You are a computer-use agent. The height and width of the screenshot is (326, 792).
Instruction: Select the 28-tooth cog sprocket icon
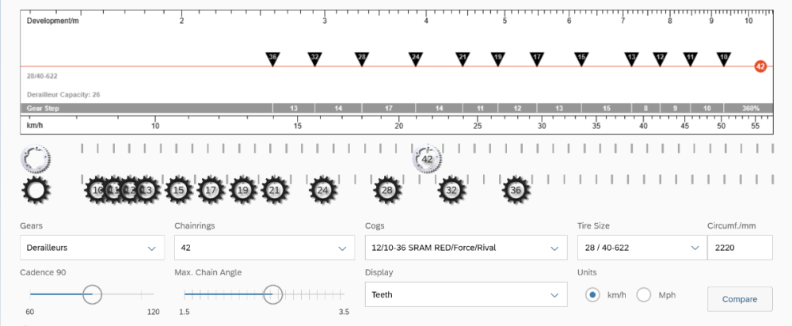point(386,190)
